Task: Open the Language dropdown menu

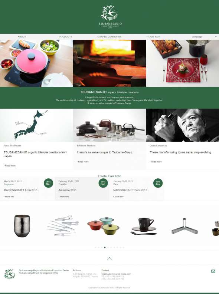Action: click(204, 37)
